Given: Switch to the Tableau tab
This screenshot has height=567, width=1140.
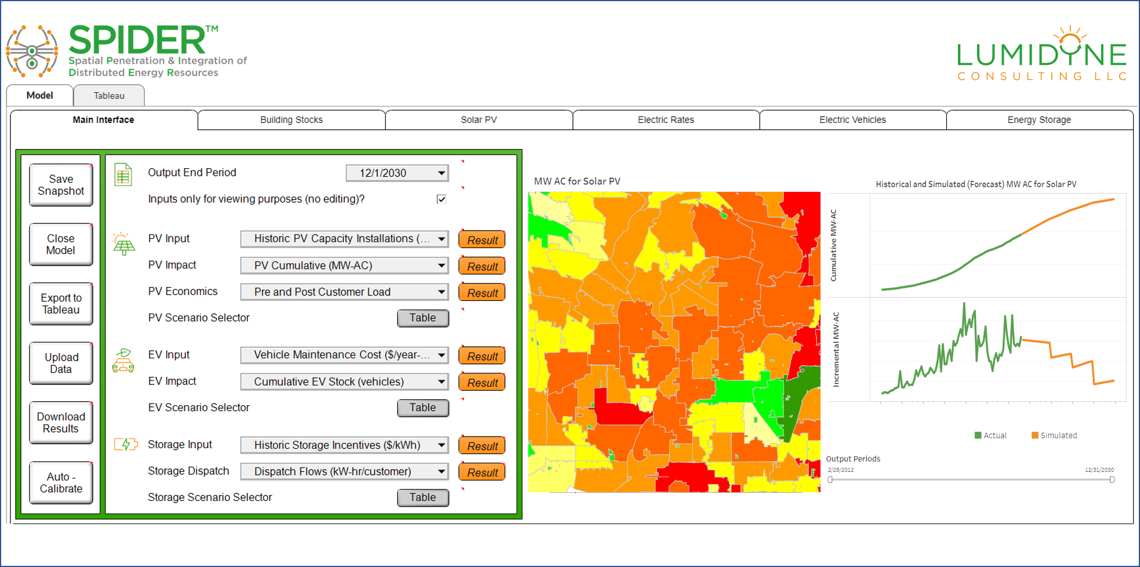Looking at the screenshot, I should (x=109, y=96).
